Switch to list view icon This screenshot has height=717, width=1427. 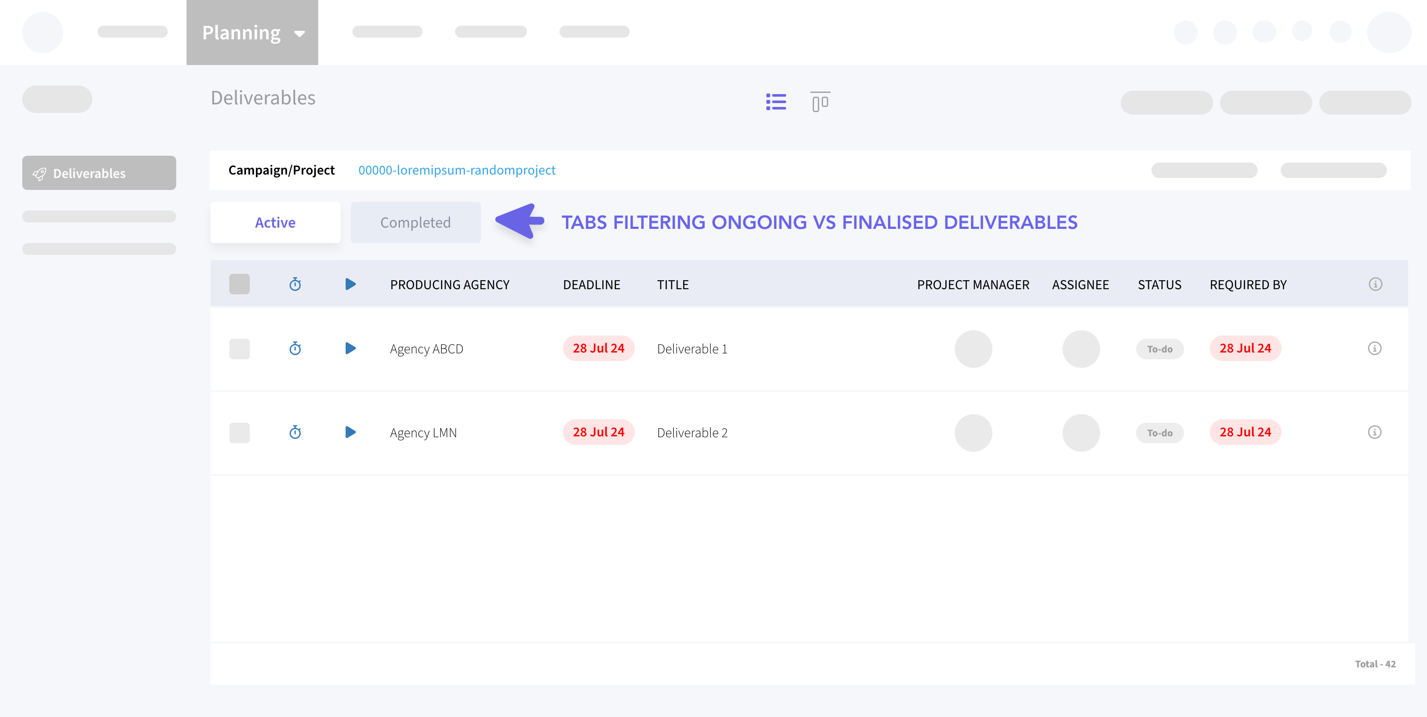(x=776, y=102)
